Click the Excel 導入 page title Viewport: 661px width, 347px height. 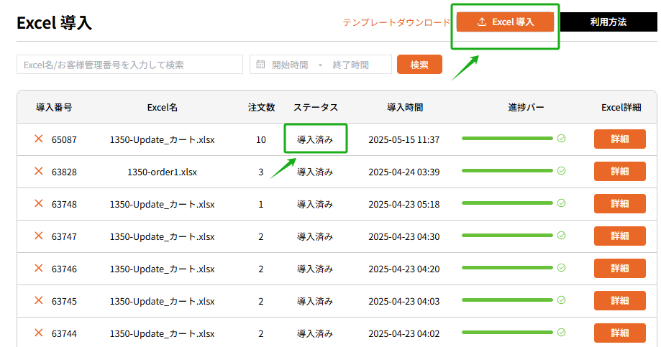54,23
